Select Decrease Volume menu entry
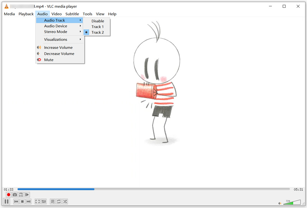Image resolution: width=307 pixels, height=208 pixels. point(59,54)
